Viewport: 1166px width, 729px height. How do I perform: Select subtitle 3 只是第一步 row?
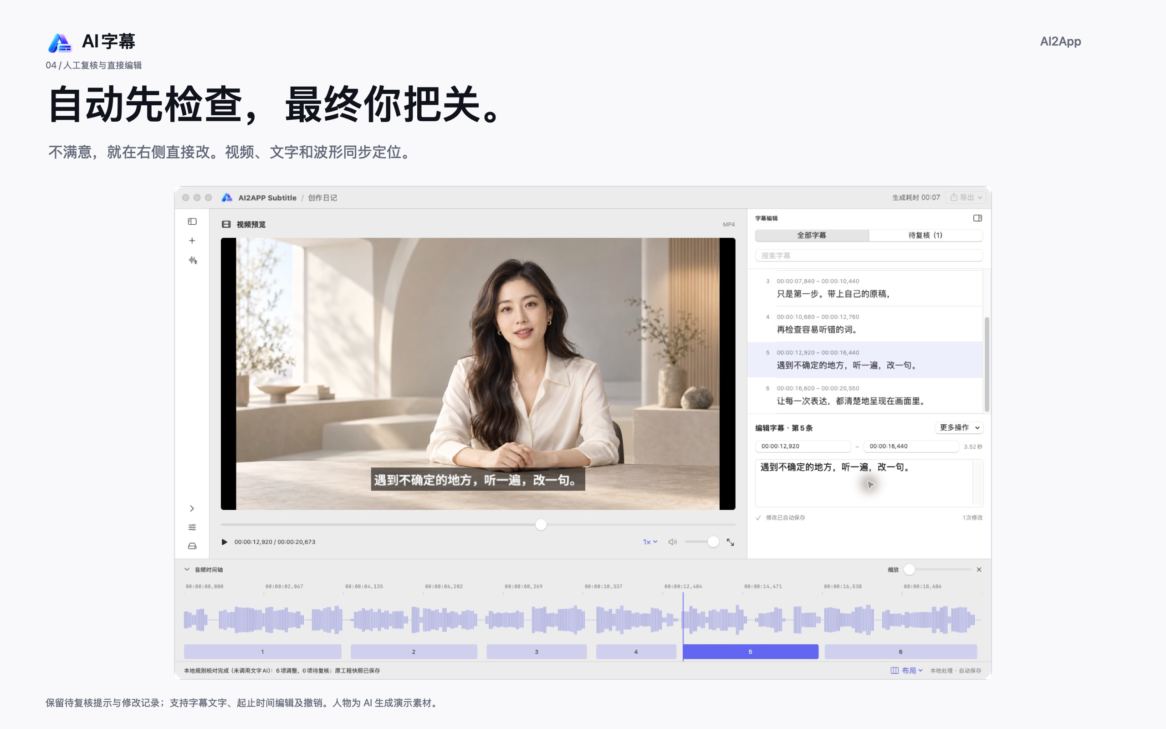click(x=865, y=288)
